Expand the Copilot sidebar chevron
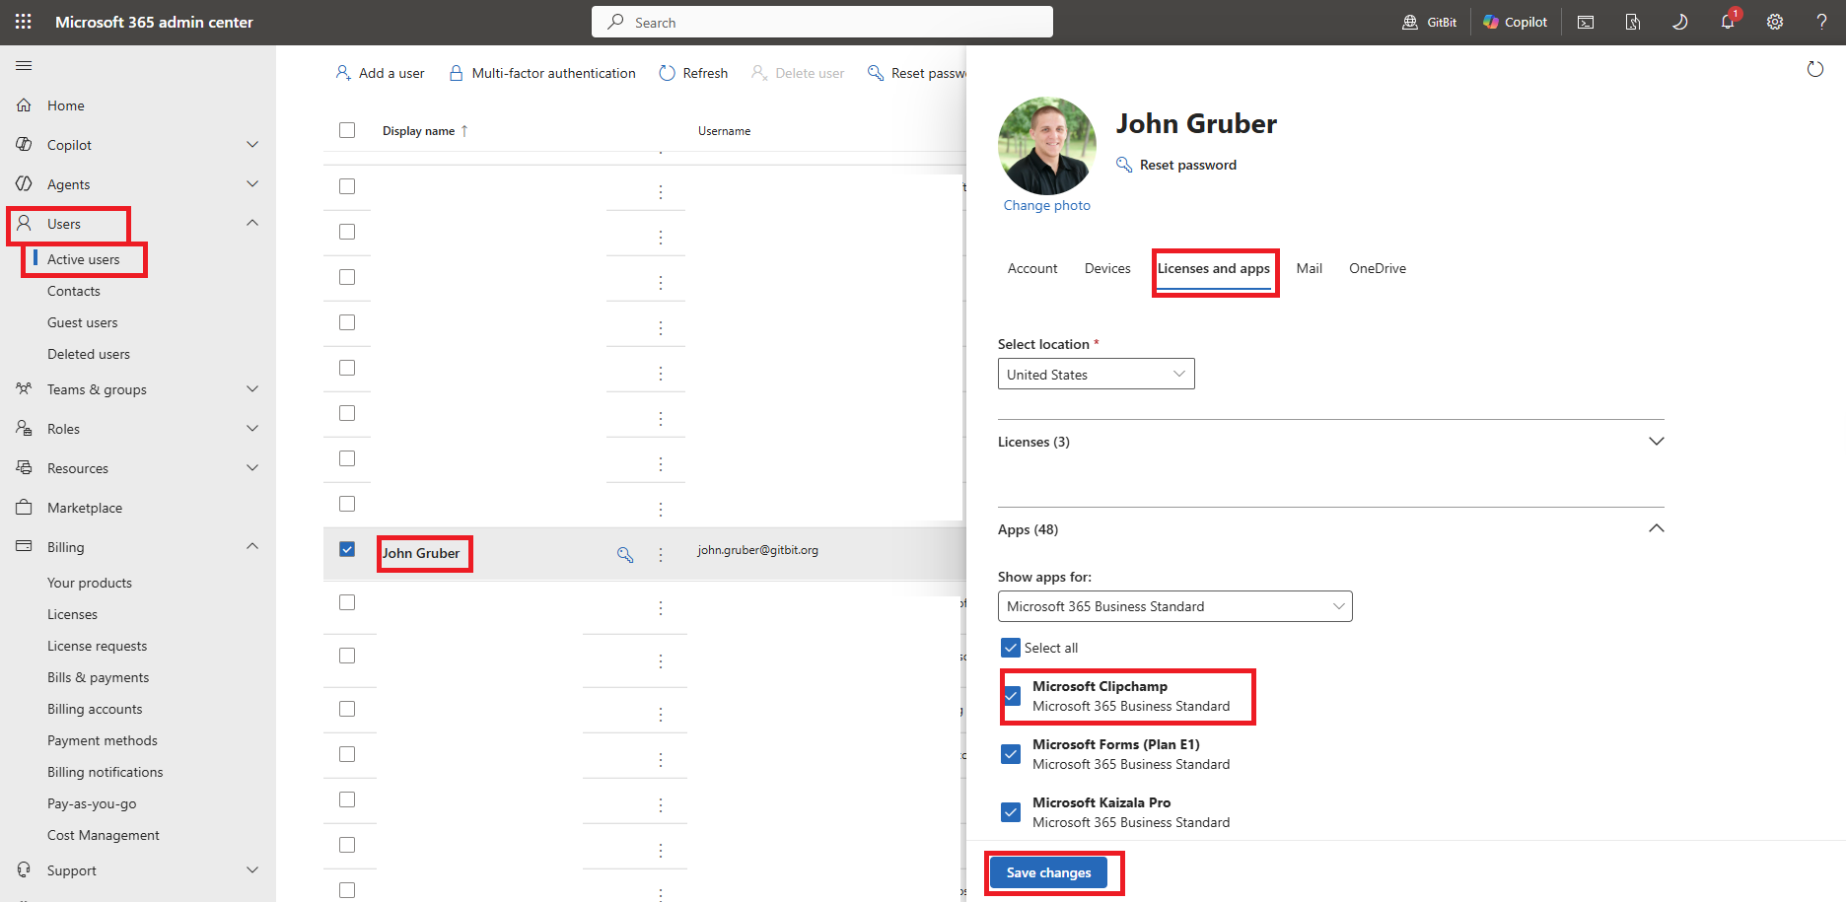Image resolution: width=1846 pixels, height=902 pixels. click(x=252, y=144)
